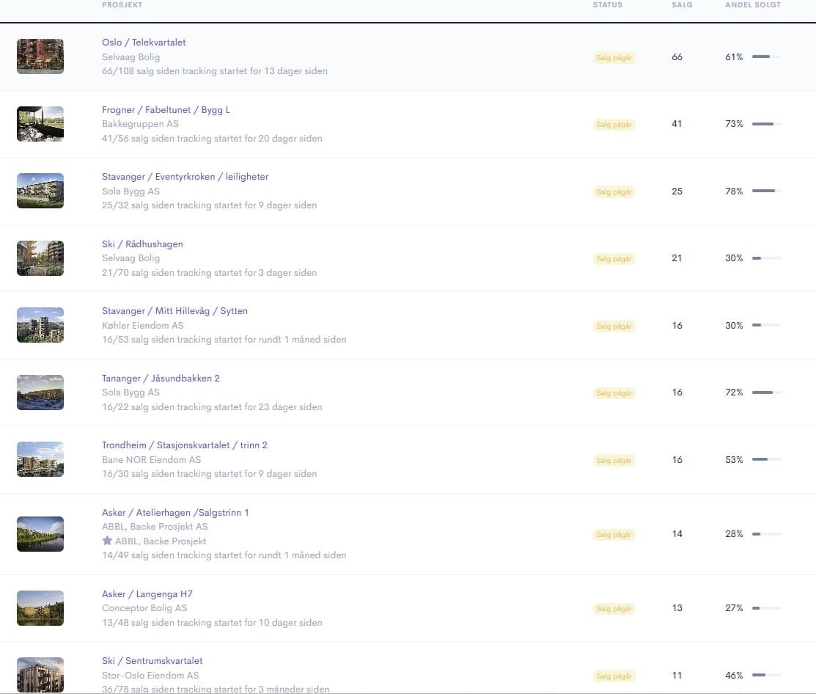Click the 61% sold progress bar

point(767,56)
